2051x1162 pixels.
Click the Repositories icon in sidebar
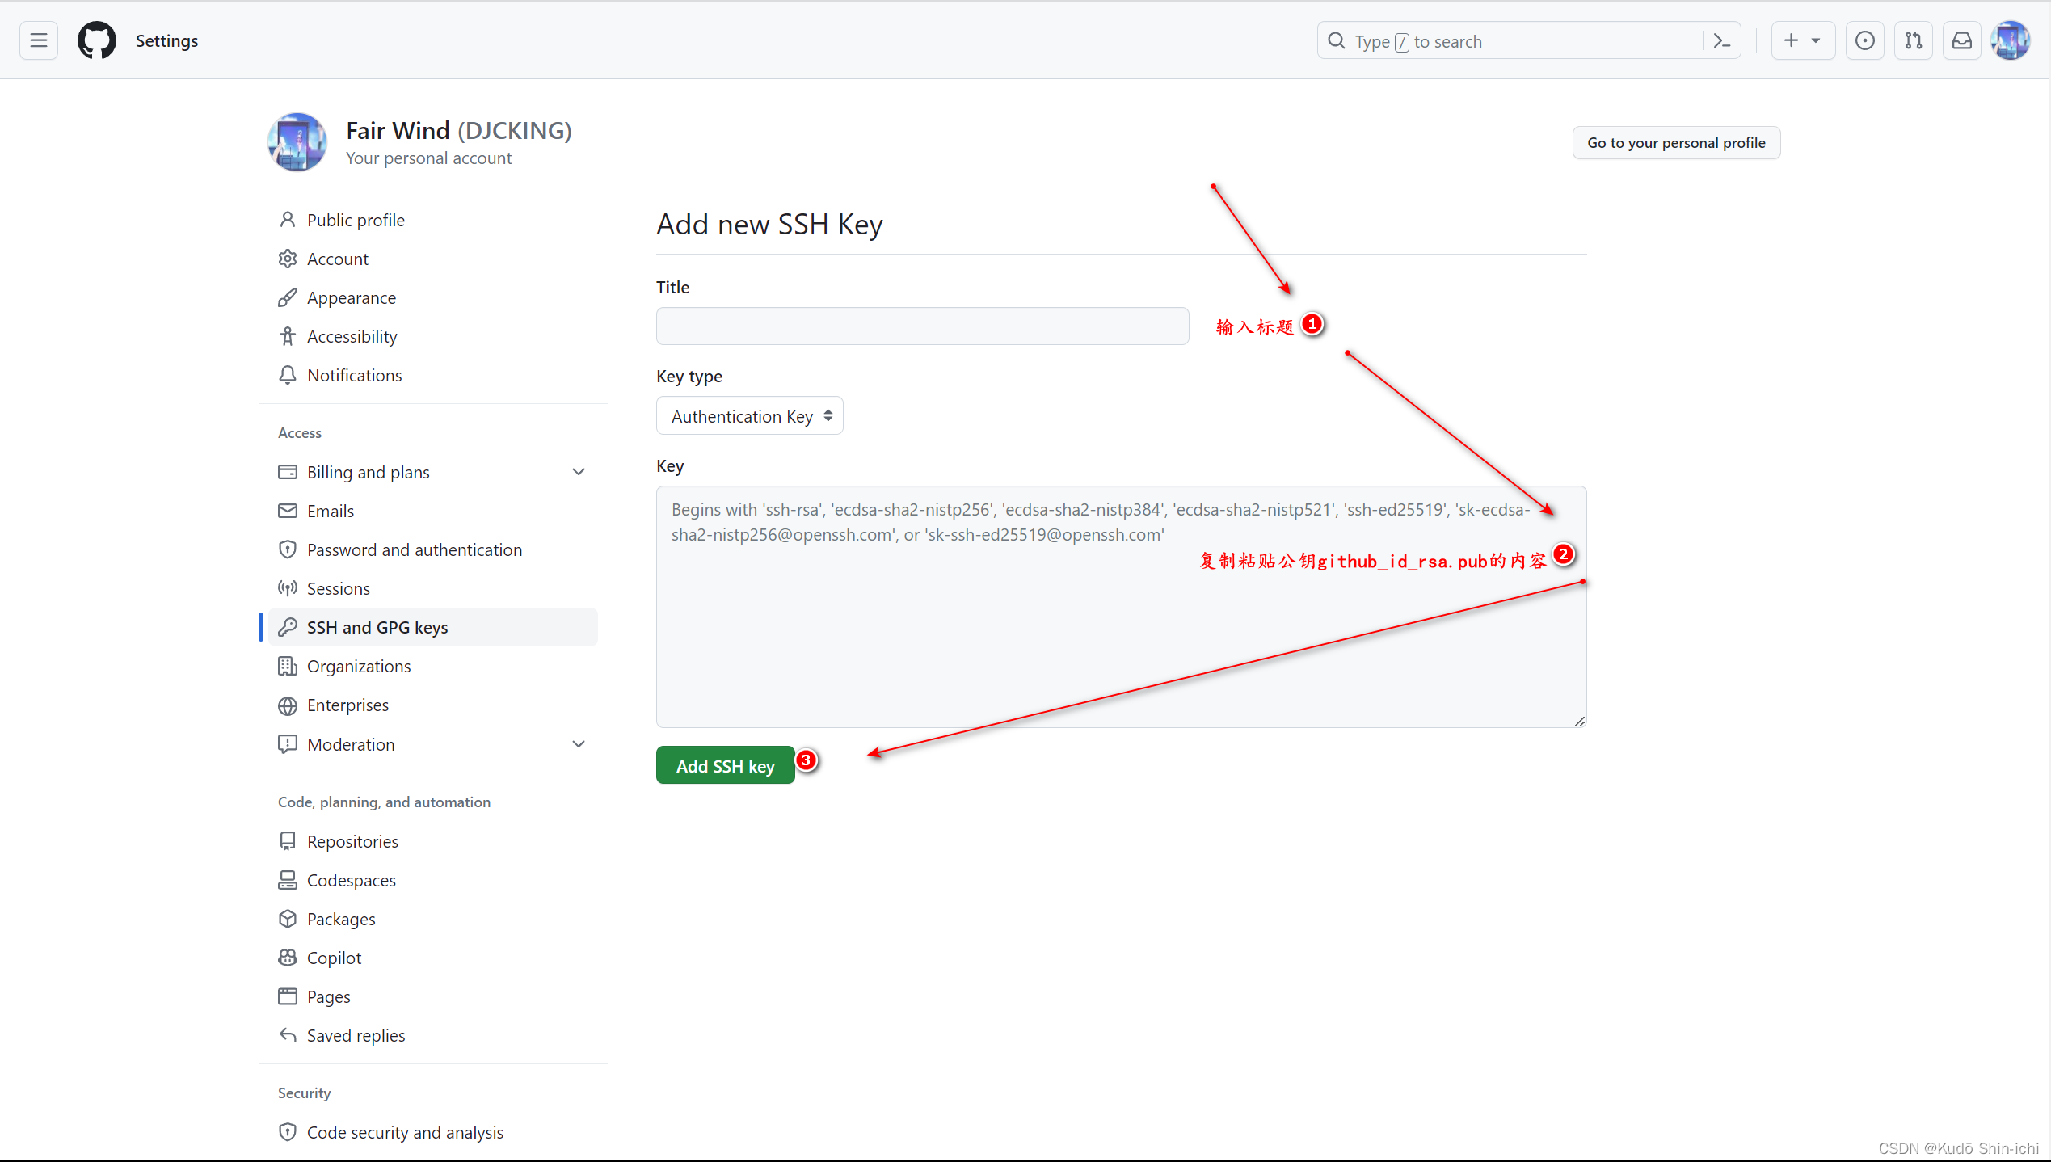pyautogui.click(x=286, y=841)
